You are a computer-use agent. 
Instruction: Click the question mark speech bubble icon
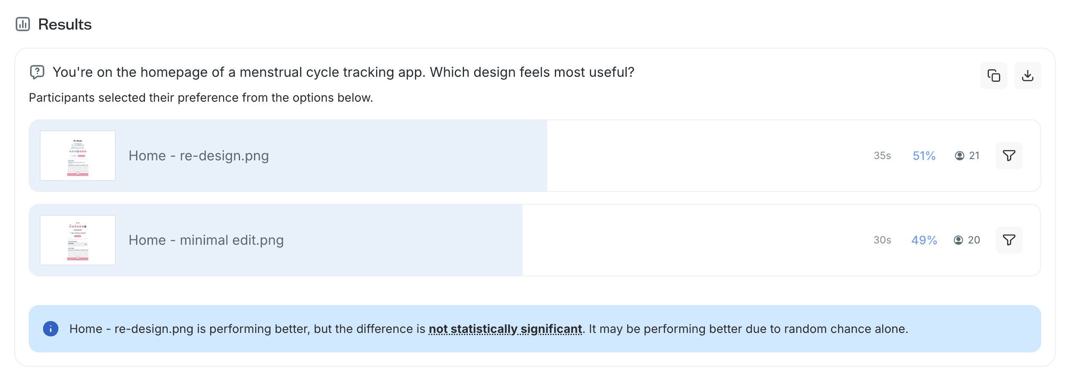37,72
